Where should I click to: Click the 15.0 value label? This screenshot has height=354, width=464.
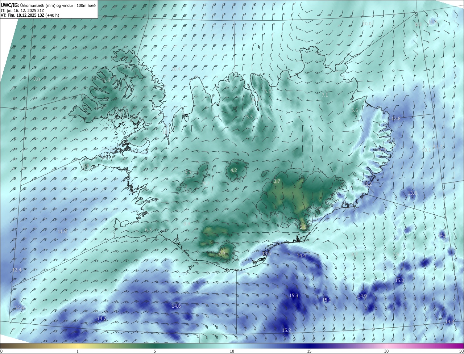(x=399, y=281)
